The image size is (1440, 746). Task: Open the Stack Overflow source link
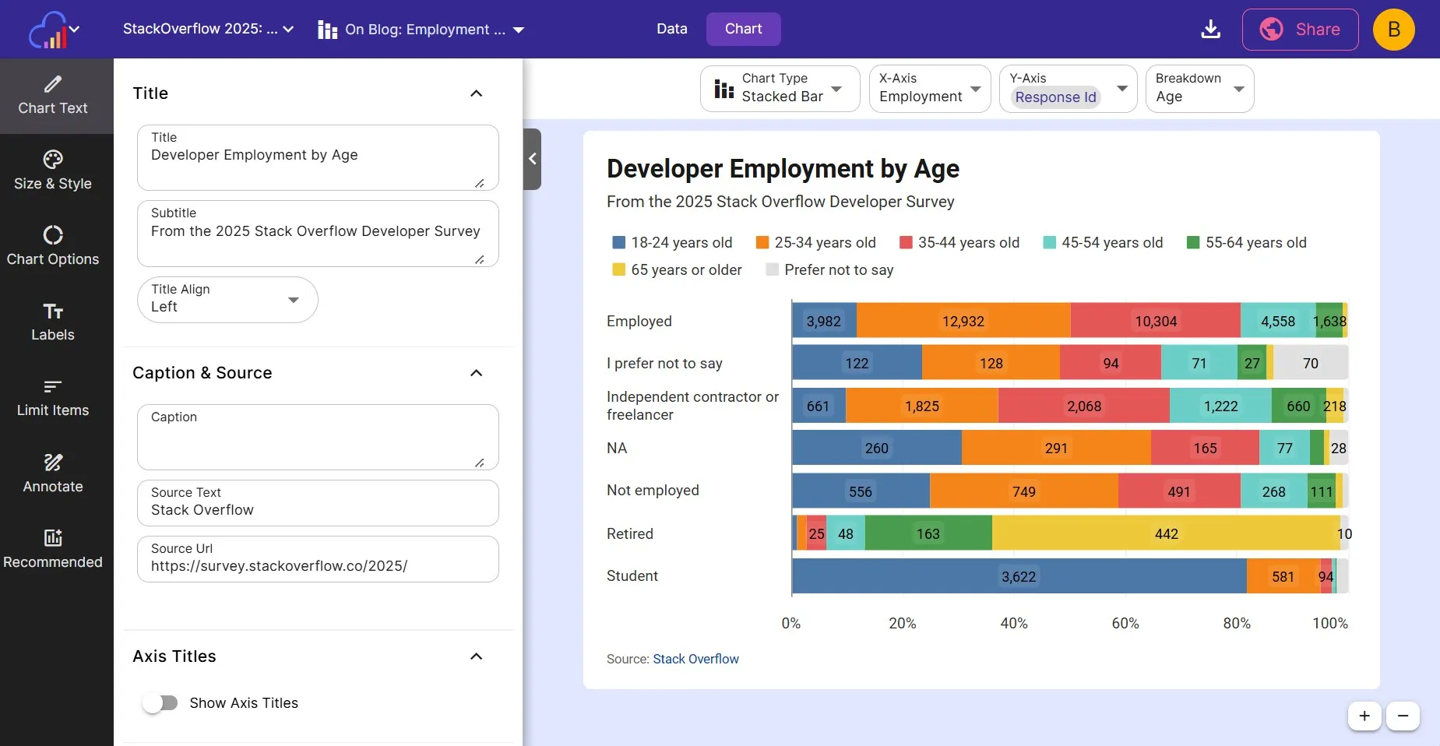click(x=695, y=660)
